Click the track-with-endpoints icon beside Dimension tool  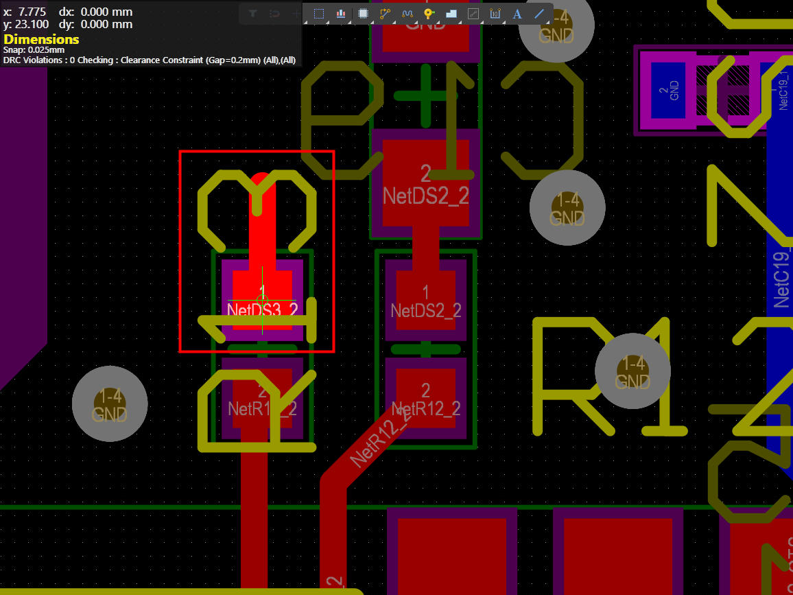(473, 14)
